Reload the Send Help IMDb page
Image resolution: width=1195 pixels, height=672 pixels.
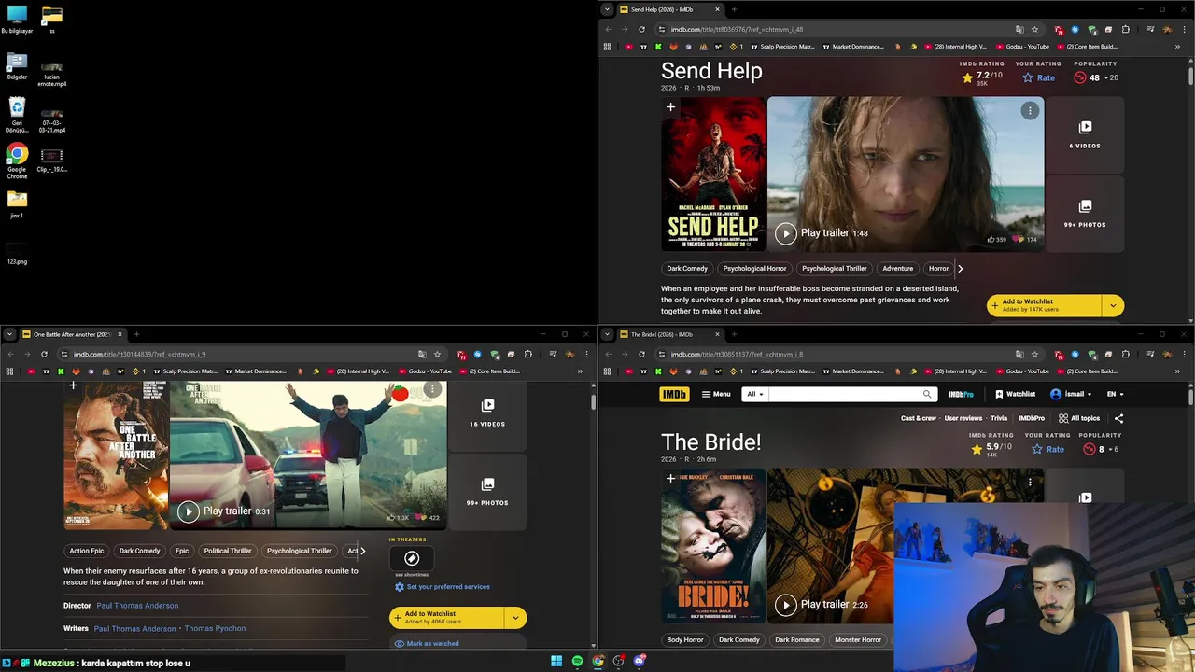tap(641, 29)
